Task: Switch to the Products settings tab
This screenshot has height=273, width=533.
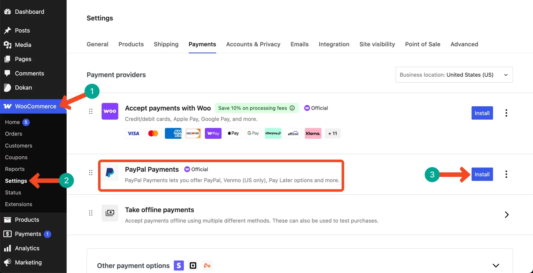Action: [131, 44]
